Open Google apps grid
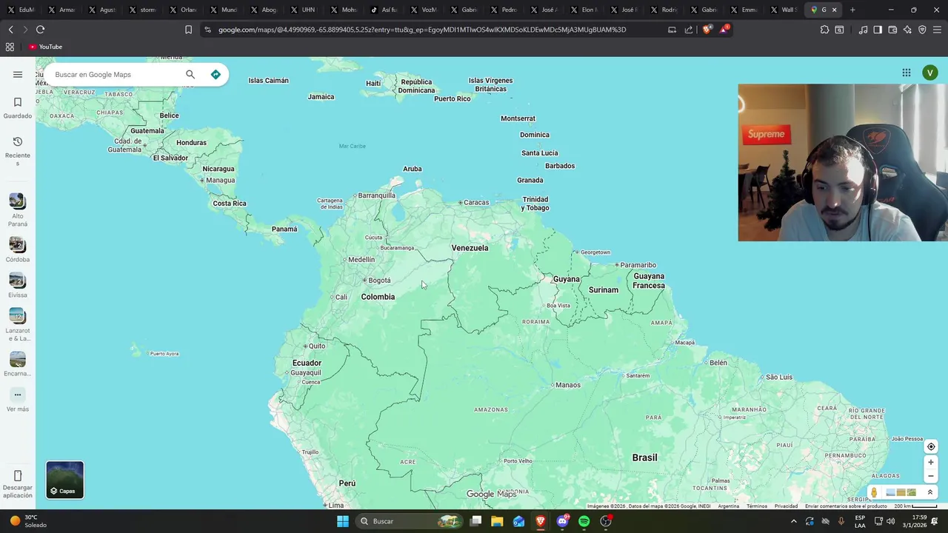This screenshot has width=948, height=533. coord(907,73)
